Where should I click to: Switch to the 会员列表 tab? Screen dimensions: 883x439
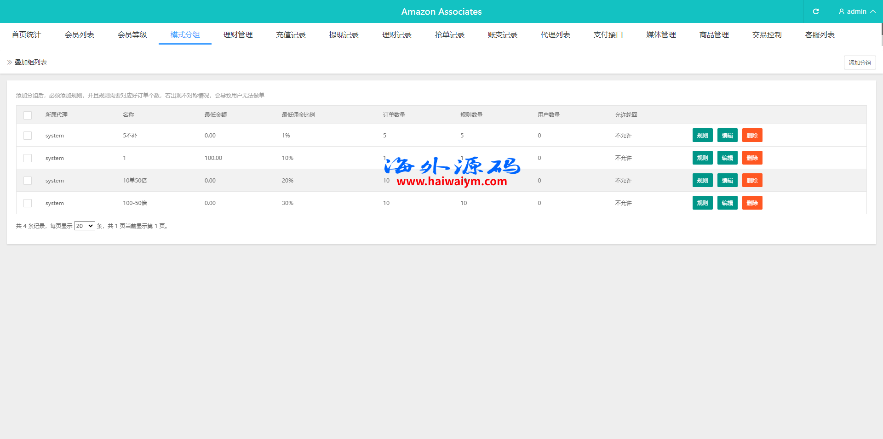[79, 35]
